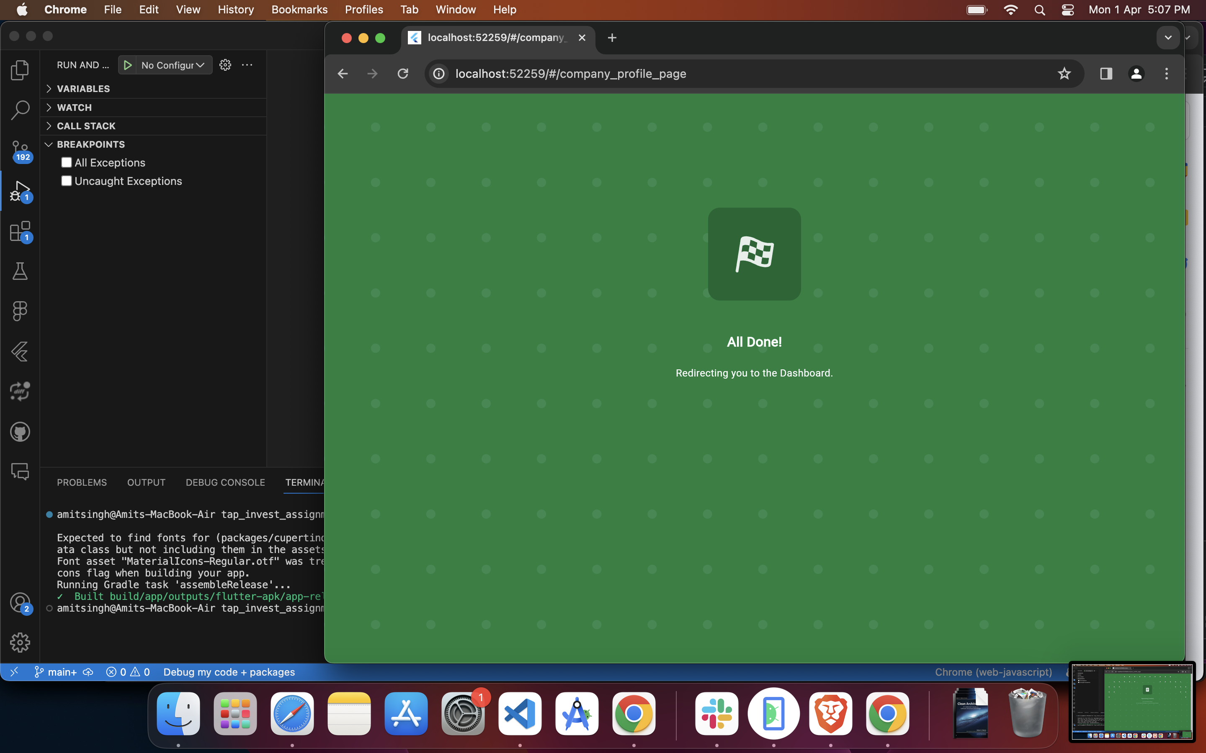
Task: Expand the VARIABLES section
Action: click(x=83, y=89)
